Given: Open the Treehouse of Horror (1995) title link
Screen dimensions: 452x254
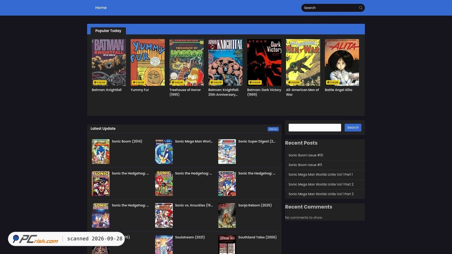Looking at the screenshot, I should click(x=185, y=92).
